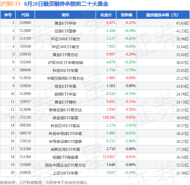Click the 沪深ETF orange title text
The height and width of the screenshot is (185, 190).
[x=11, y=4]
